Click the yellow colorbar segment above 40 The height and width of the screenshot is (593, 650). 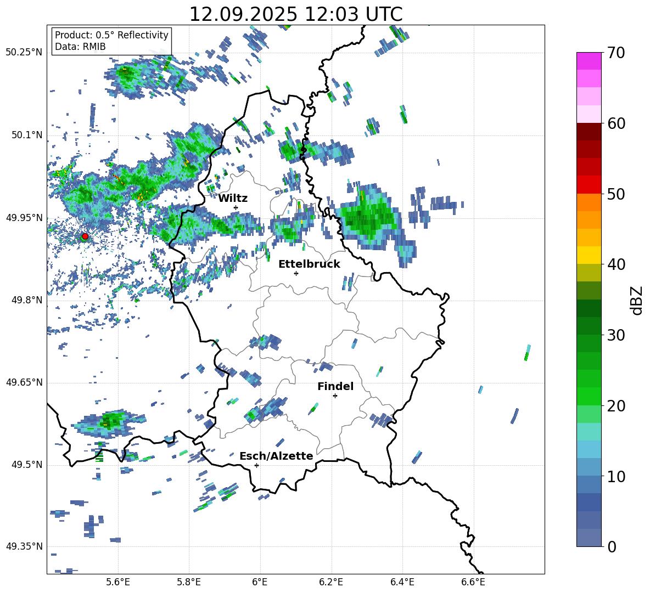pyautogui.click(x=589, y=255)
